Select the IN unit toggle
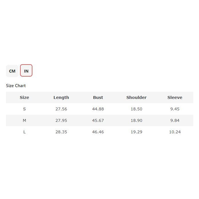 [26, 71]
